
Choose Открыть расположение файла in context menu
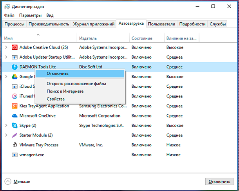[x=80, y=84]
